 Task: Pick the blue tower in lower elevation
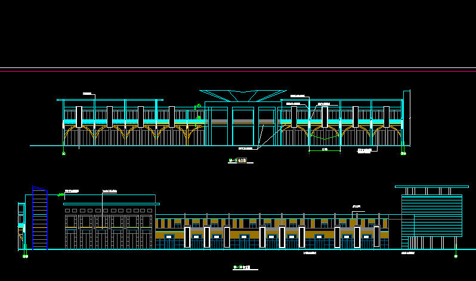pyautogui.click(x=39, y=220)
